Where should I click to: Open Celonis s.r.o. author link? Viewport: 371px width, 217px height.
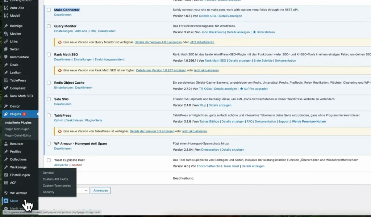tap(208, 16)
